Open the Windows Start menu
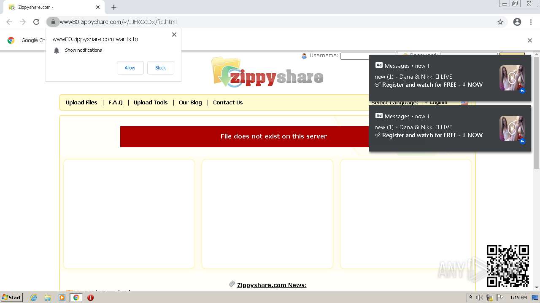Viewport: 540px width, 303px height. [x=12, y=297]
